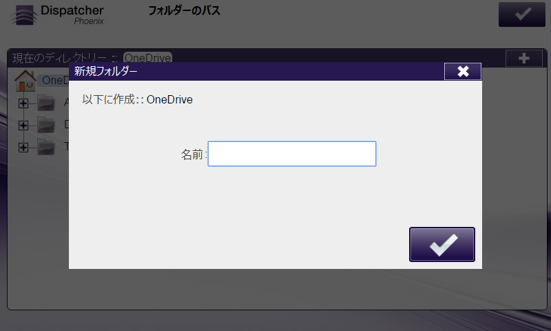
Task: Click the plus add folder button
Action: coord(523,59)
